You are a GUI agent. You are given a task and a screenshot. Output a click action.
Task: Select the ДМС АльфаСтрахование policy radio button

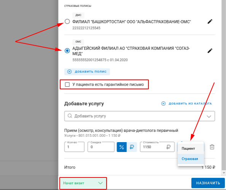67,21
